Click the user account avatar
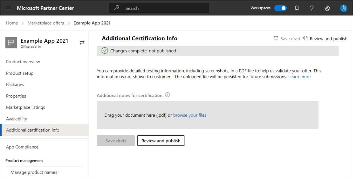This screenshot has width=353, height=178. click(x=343, y=8)
